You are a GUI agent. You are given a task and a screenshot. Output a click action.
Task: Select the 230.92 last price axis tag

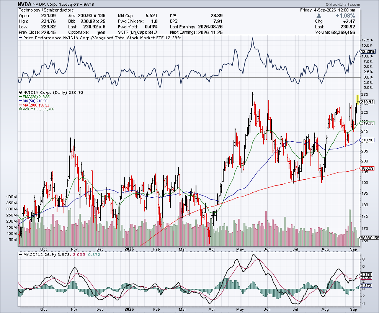[367, 102]
